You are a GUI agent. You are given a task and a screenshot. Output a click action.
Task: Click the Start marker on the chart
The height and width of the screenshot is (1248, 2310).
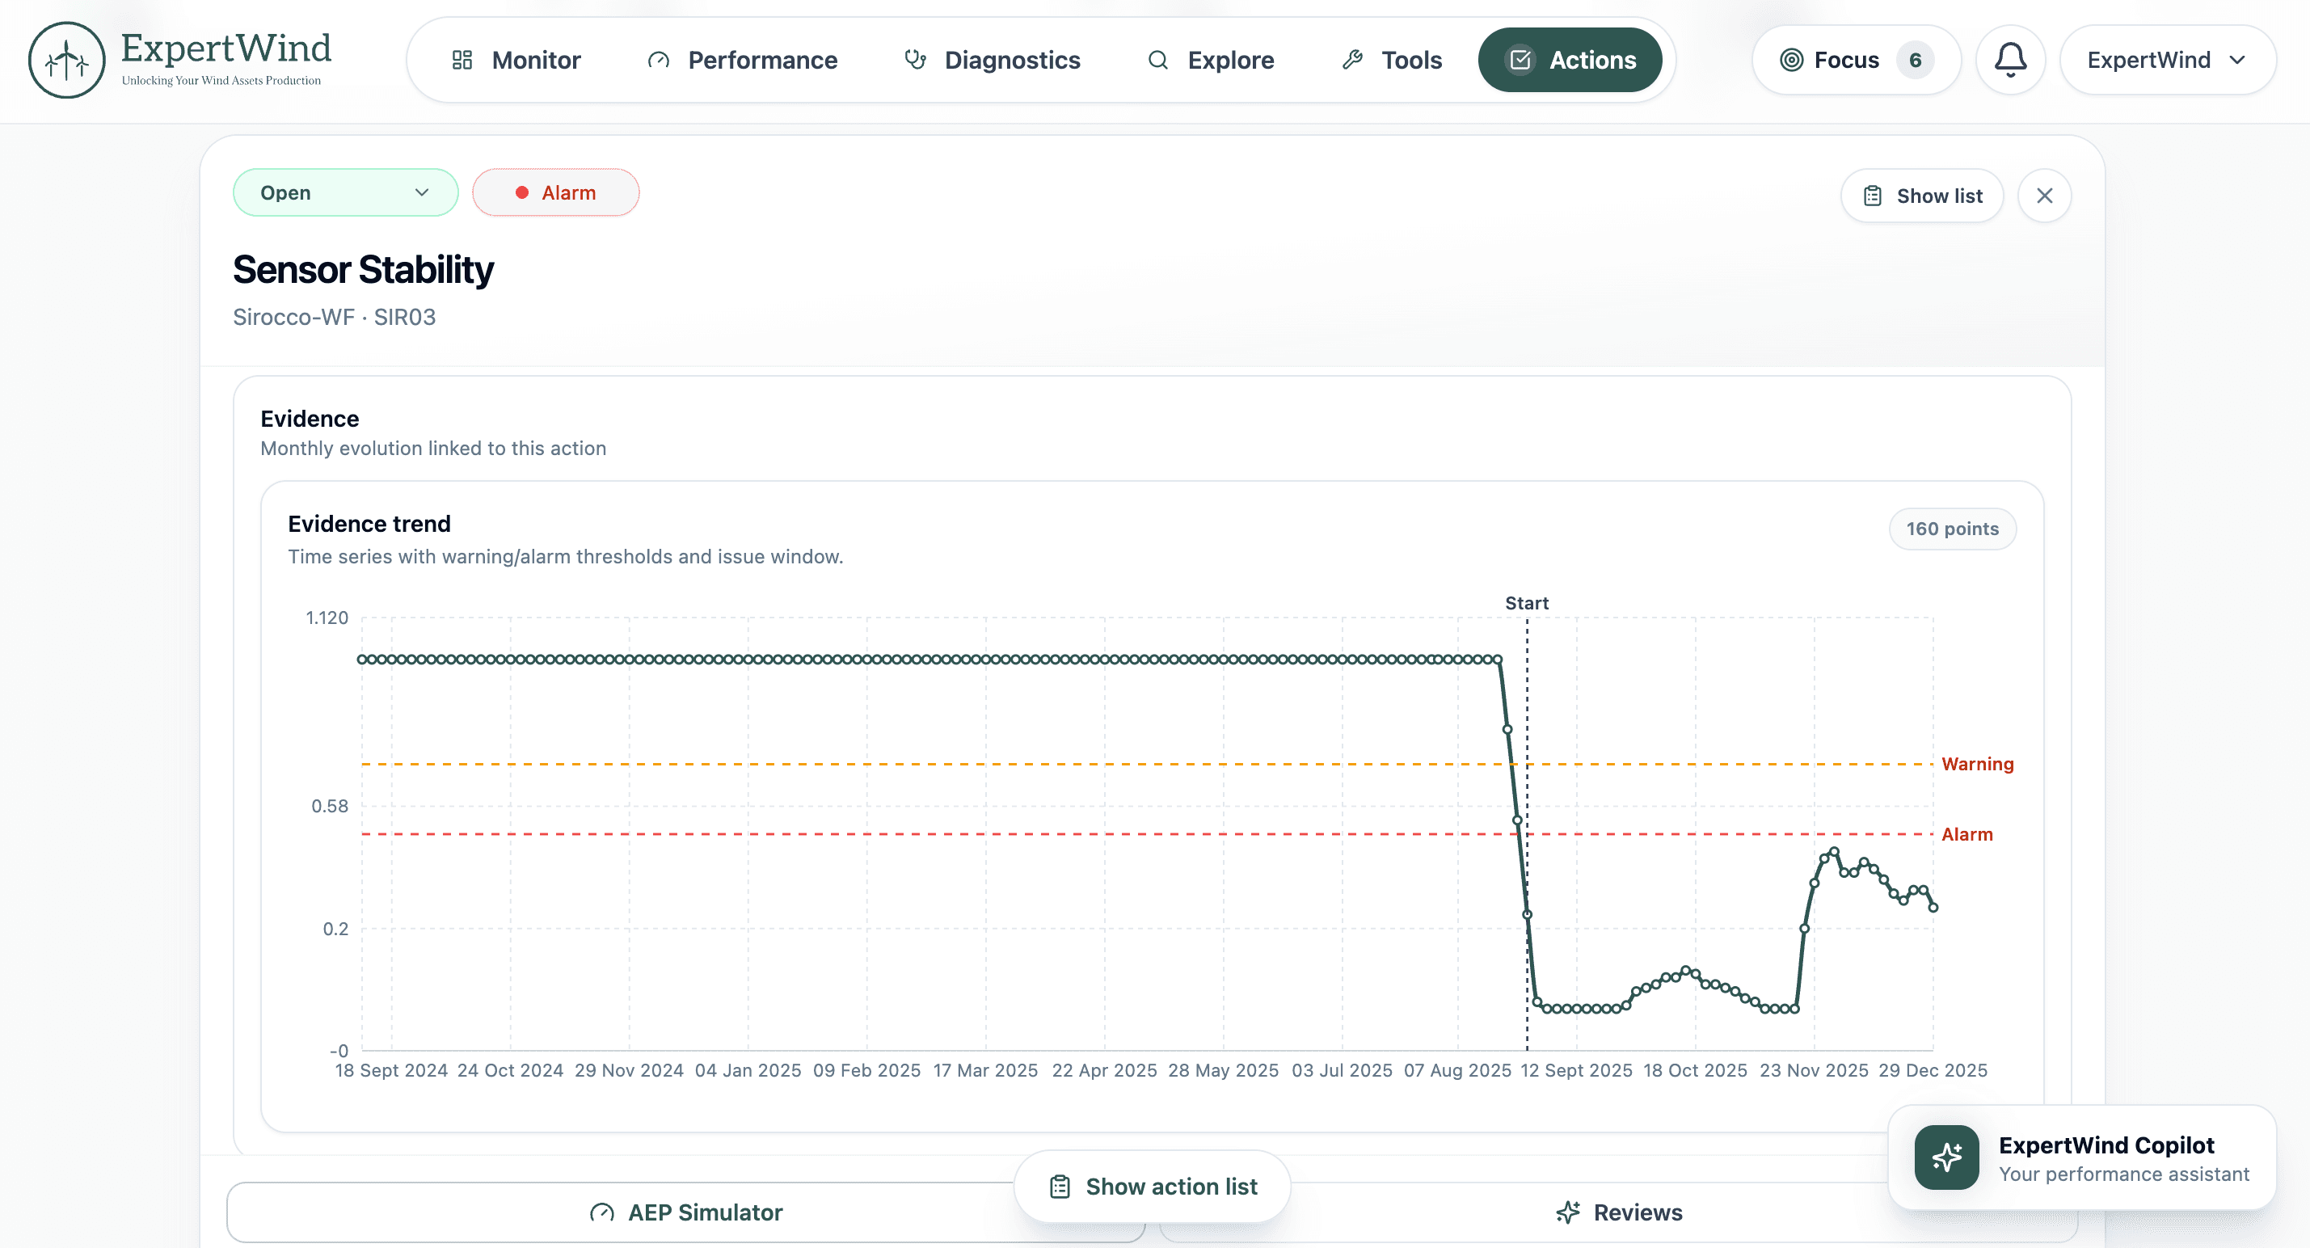tap(1526, 603)
